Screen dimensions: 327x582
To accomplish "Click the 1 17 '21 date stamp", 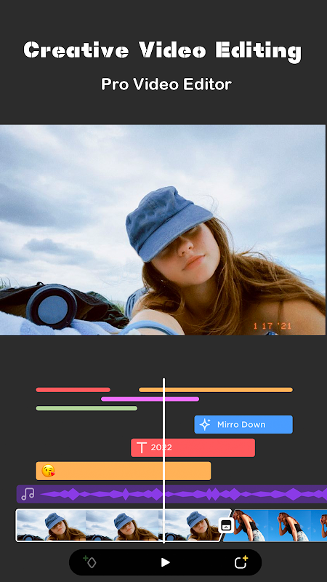I will tap(272, 326).
